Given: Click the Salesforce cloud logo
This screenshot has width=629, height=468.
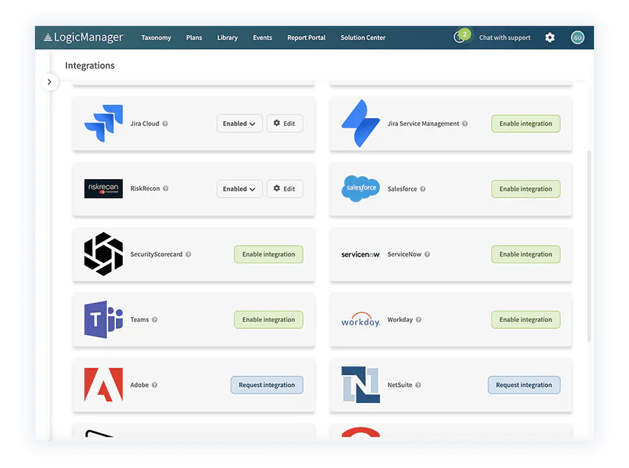Looking at the screenshot, I should [360, 188].
